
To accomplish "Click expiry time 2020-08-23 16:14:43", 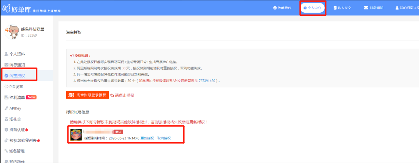I will (x=124, y=138).
